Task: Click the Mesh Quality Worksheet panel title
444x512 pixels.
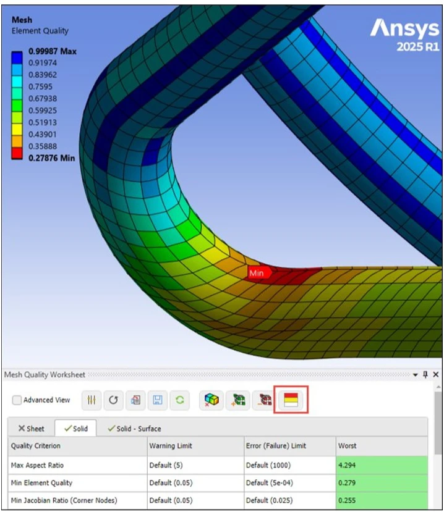Action: click(x=45, y=374)
